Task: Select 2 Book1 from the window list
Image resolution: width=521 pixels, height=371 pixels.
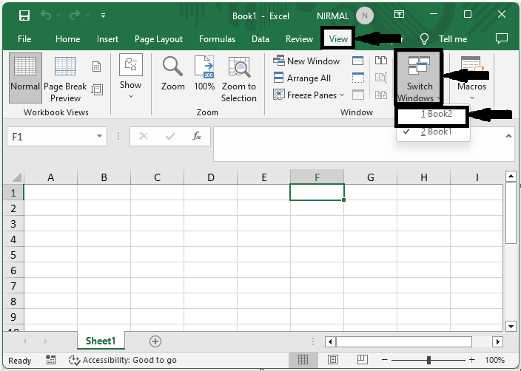Action: click(x=433, y=132)
